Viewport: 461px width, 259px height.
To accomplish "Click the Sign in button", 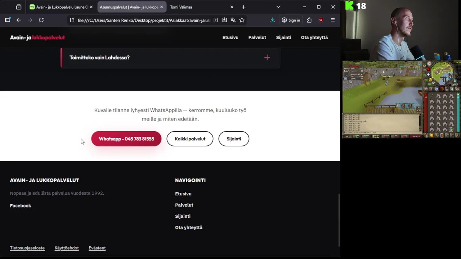I will click(291, 20).
